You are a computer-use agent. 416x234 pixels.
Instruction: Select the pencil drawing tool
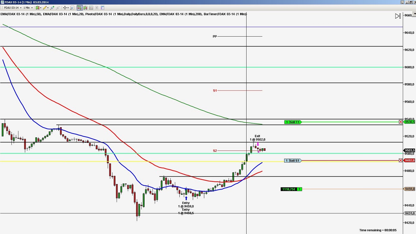pos(44,8)
